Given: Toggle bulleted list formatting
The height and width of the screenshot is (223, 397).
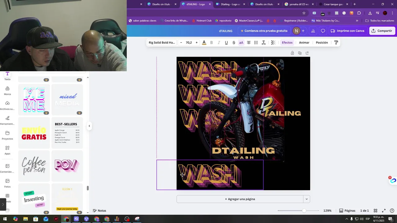Looking at the screenshot, I should pos(256,42).
